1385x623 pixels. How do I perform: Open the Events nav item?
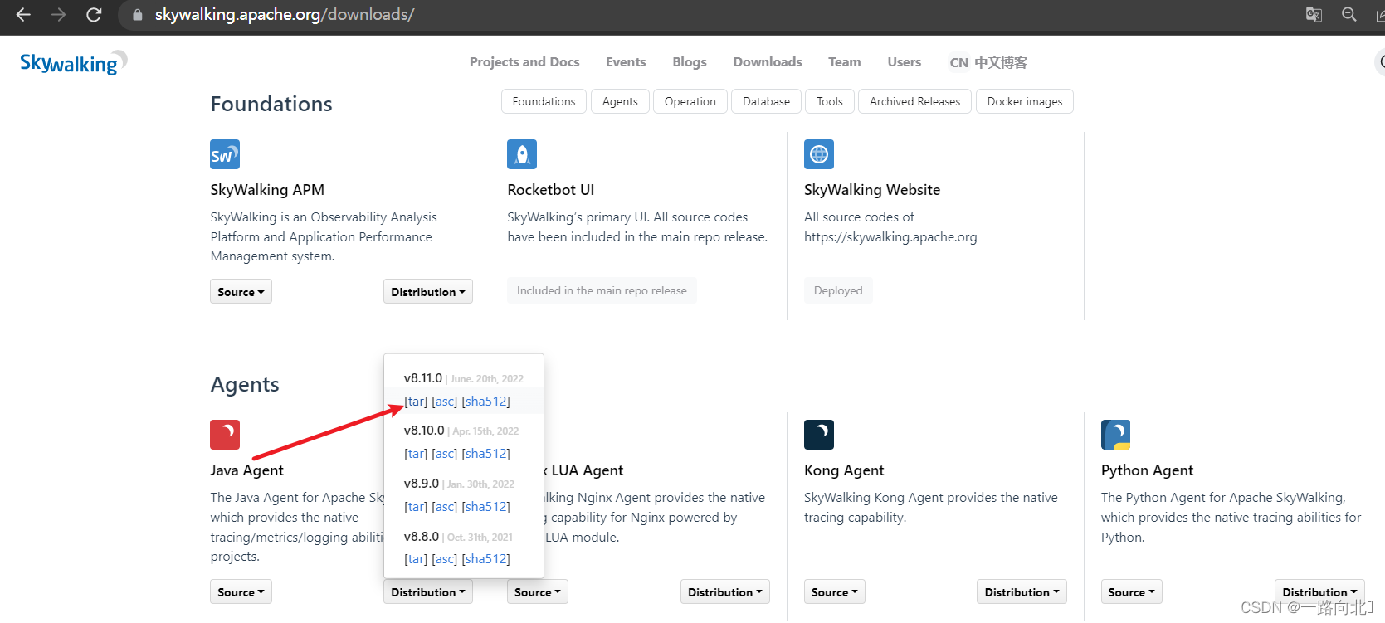click(626, 62)
